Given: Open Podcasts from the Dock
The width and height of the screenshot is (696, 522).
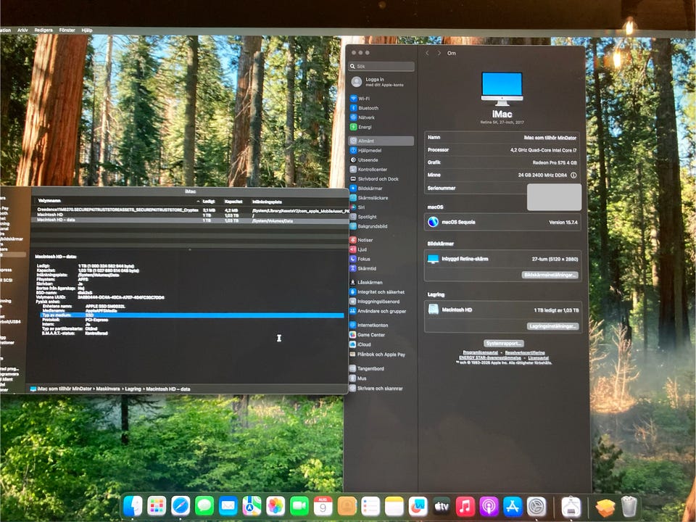Looking at the screenshot, I should point(489,506).
